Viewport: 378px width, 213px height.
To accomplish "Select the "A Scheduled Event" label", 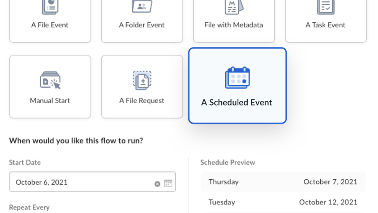I will [x=237, y=102].
